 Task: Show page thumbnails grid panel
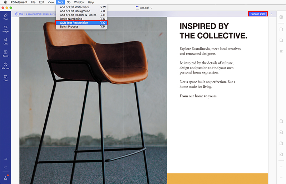coord(281,17)
